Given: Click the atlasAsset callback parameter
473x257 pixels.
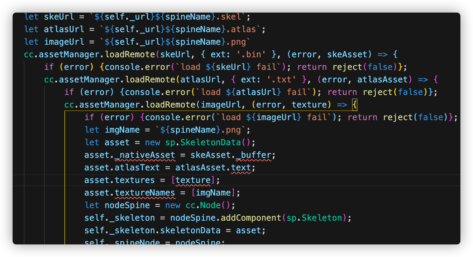Looking at the screenshot, I should coord(382,80).
